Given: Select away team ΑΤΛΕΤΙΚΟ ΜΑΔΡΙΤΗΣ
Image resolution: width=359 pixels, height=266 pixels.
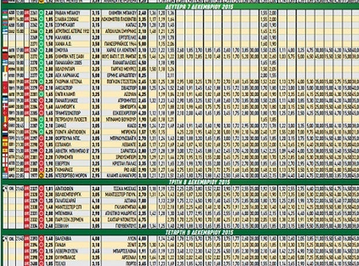Looking at the screenshot, I should (121, 213).
